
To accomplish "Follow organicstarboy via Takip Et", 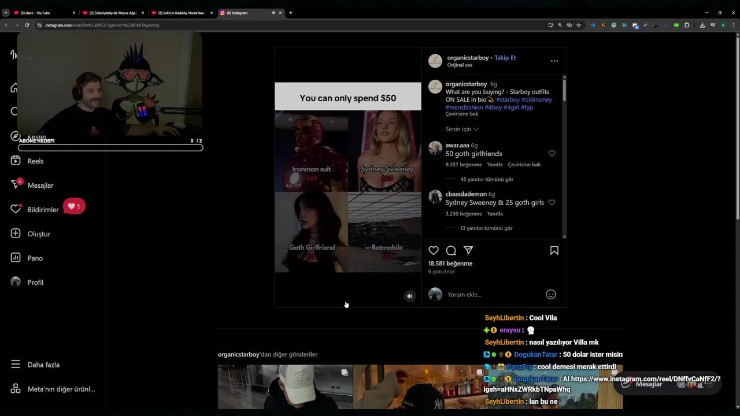I will pos(505,58).
